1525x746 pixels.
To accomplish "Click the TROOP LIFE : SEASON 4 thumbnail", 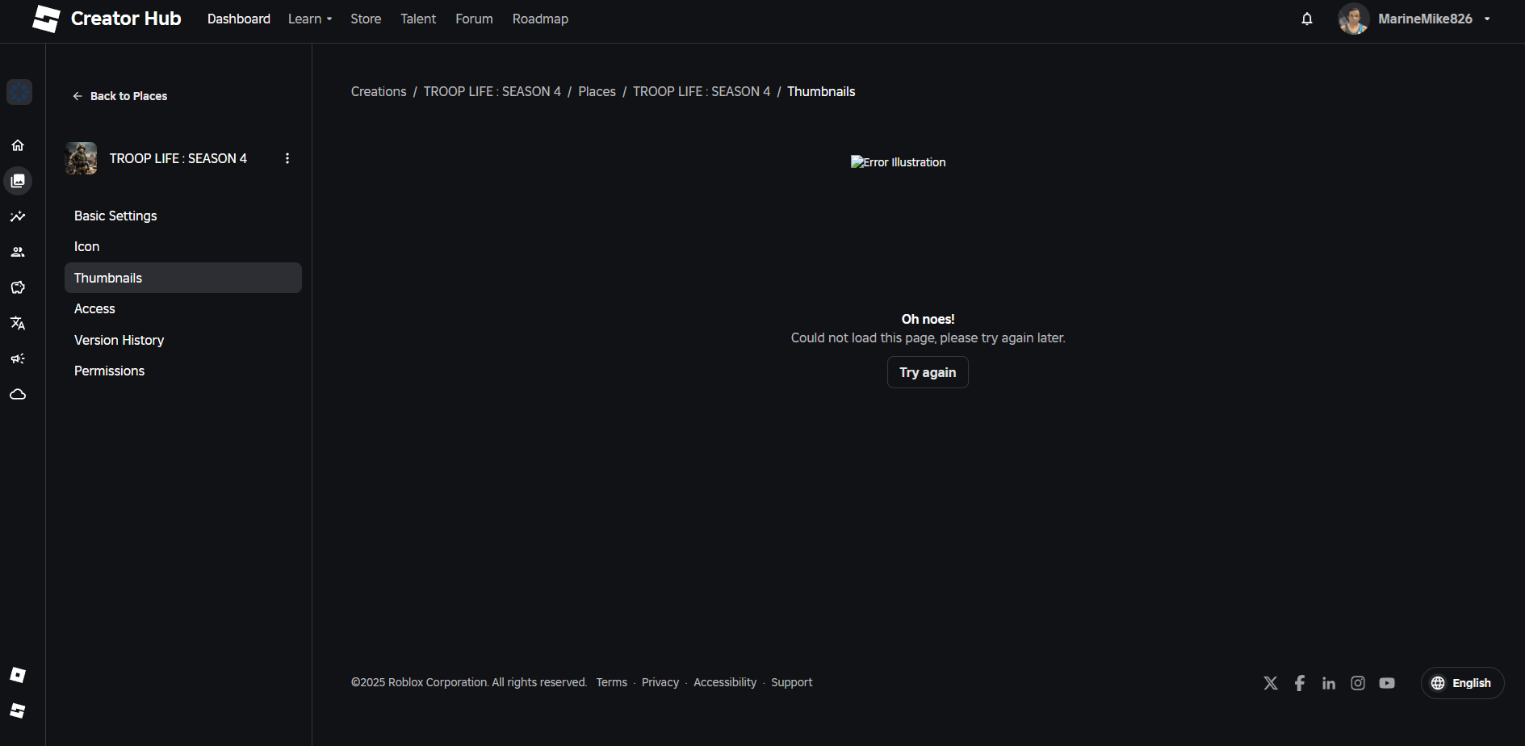I will coord(80,158).
